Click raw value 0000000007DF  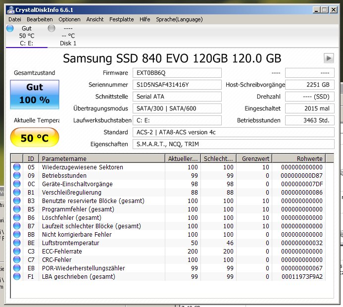[302, 184]
